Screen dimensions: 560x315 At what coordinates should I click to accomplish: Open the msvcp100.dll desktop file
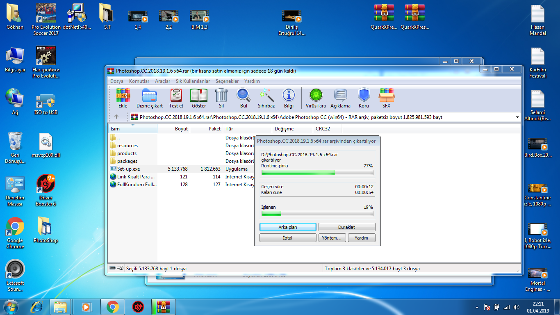(x=46, y=145)
